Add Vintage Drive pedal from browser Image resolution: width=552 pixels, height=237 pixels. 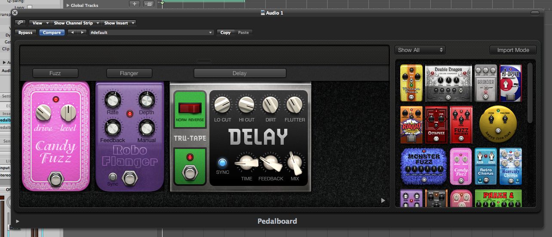tap(411, 83)
